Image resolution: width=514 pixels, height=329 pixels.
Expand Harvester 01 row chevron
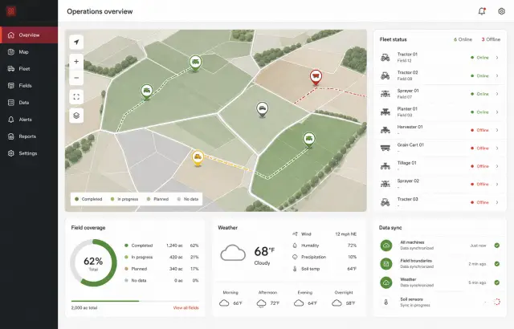[497, 130]
